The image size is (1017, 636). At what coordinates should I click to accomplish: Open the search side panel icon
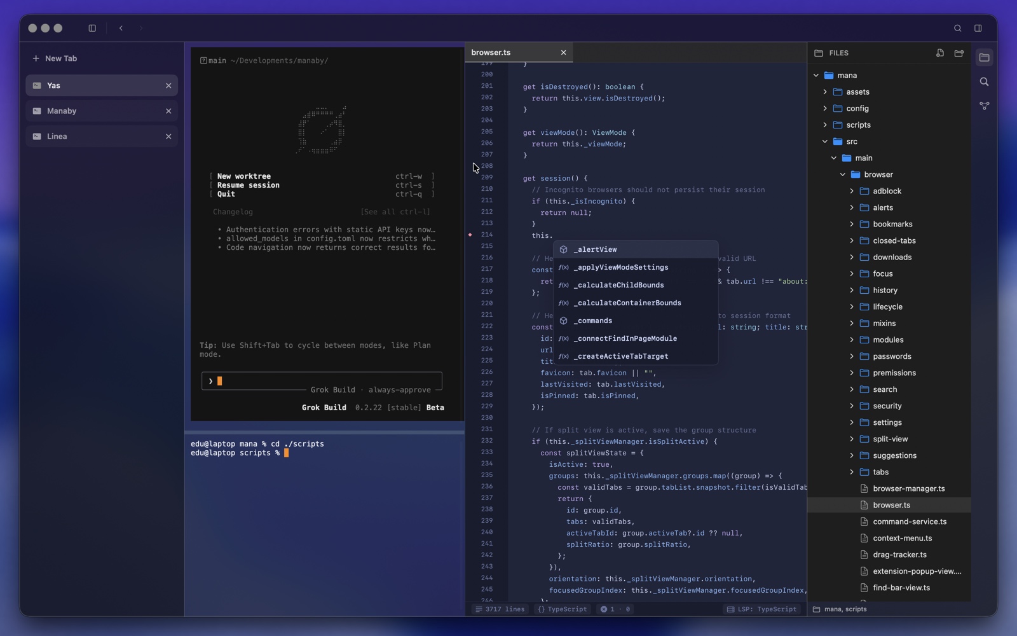point(984,81)
